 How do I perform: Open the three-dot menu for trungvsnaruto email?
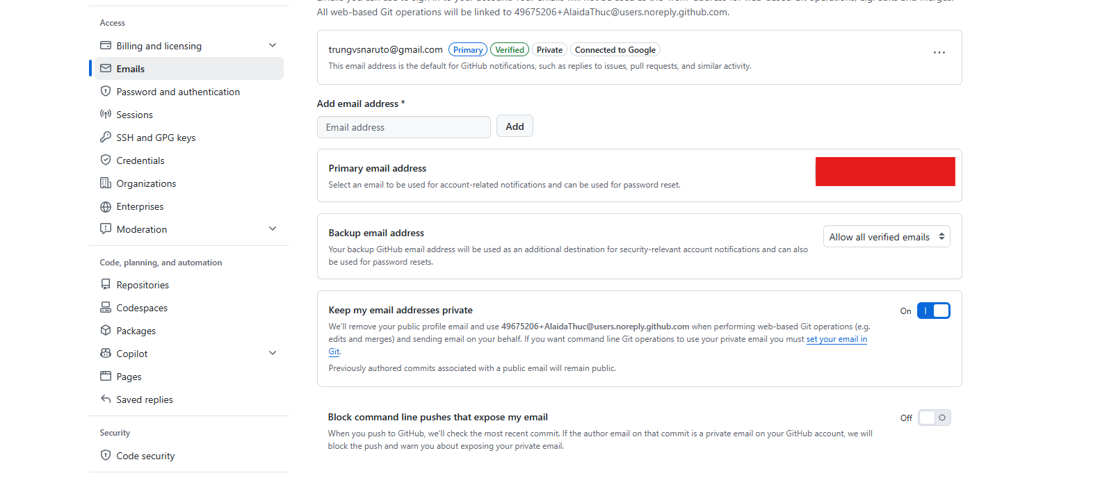click(939, 52)
